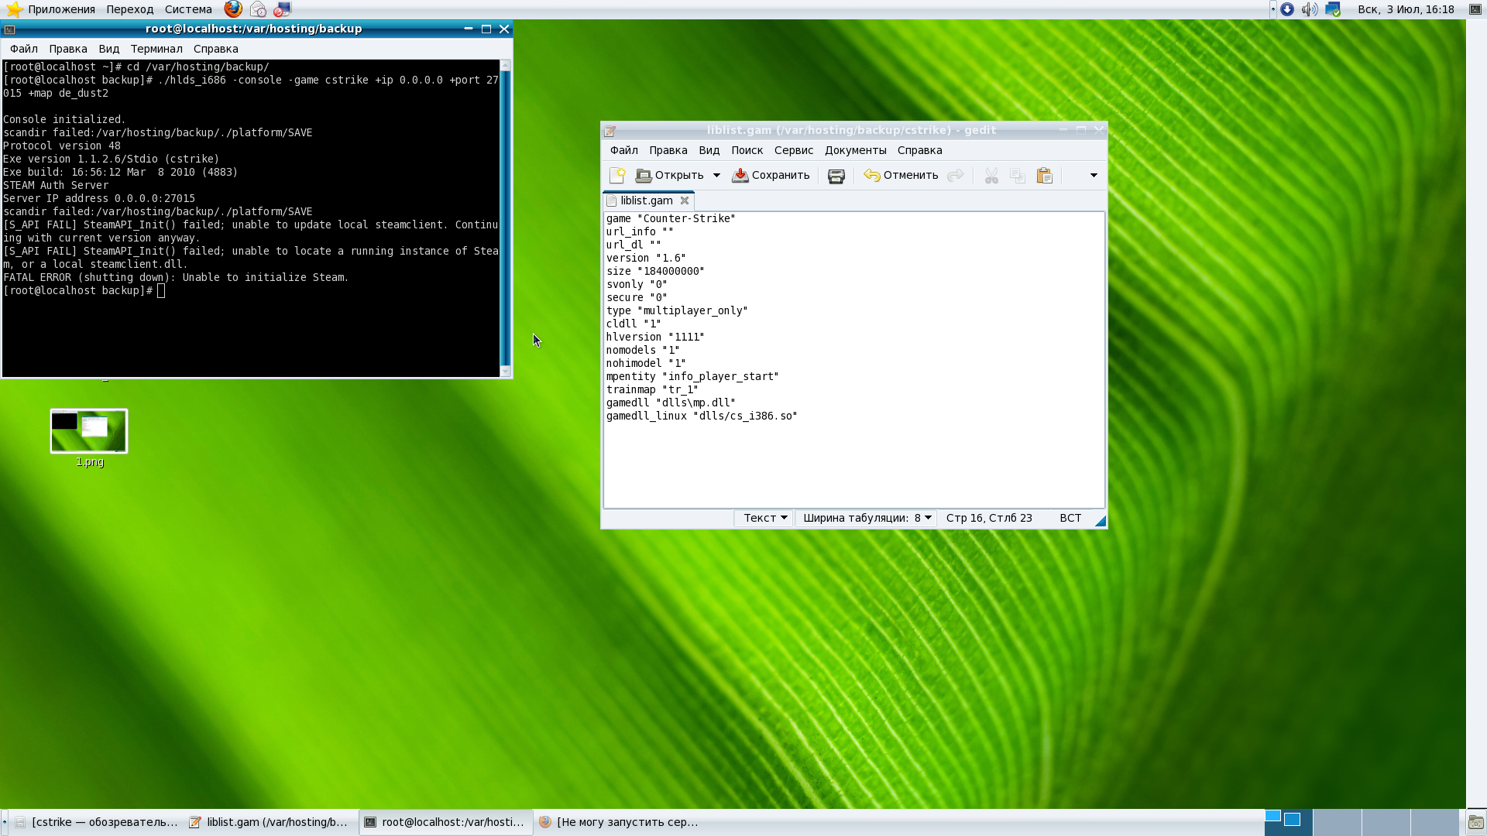Open the terminal window menu icon

(9, 29)
